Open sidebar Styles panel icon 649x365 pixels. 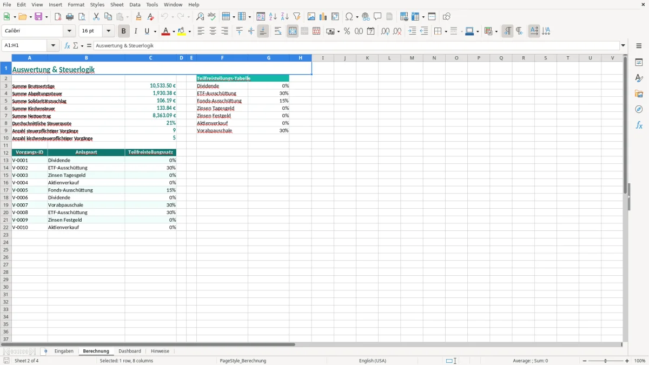639,78
